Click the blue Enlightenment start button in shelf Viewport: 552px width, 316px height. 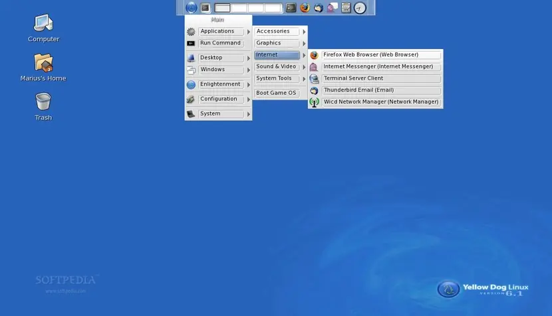click(191, 8)
